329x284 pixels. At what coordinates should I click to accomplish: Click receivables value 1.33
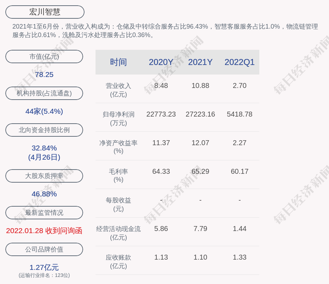coord(239,257)
